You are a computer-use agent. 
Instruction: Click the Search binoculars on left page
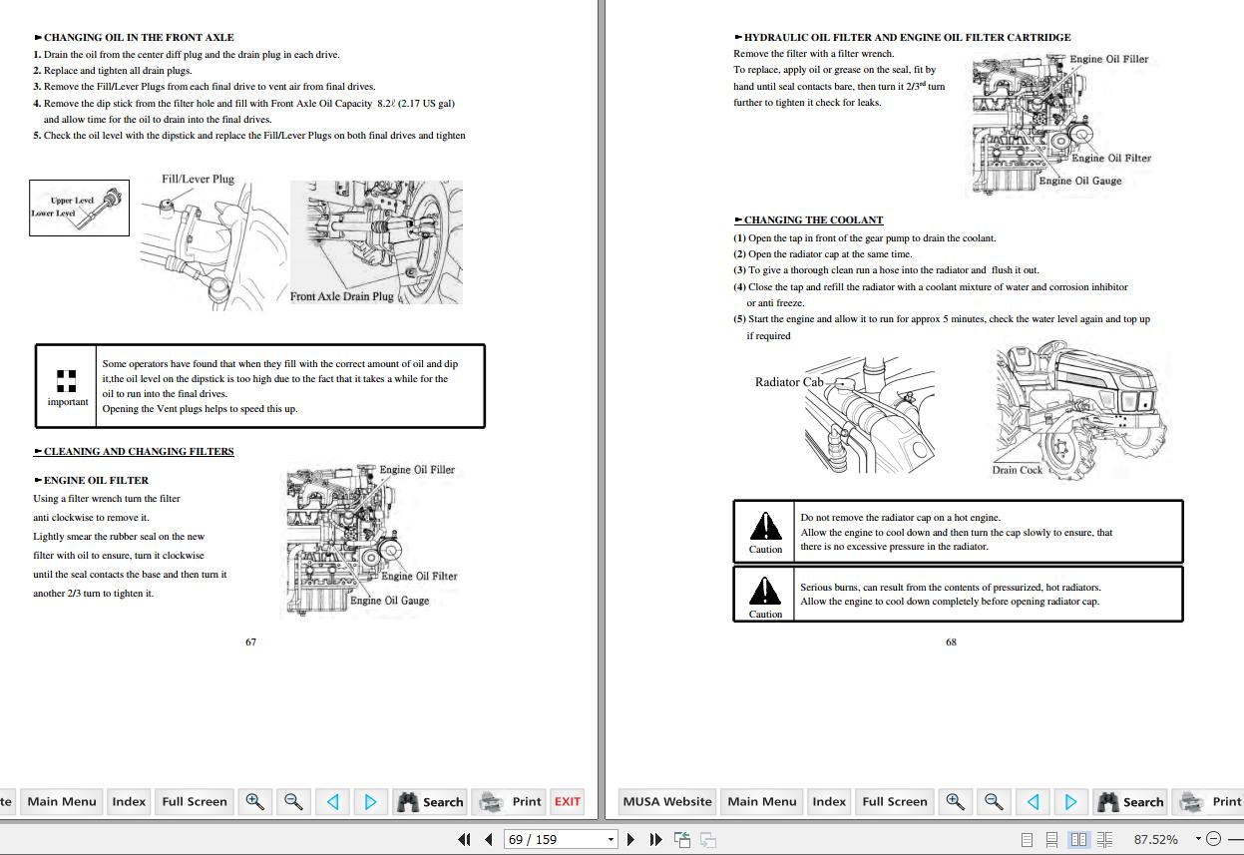pos(430,801)
